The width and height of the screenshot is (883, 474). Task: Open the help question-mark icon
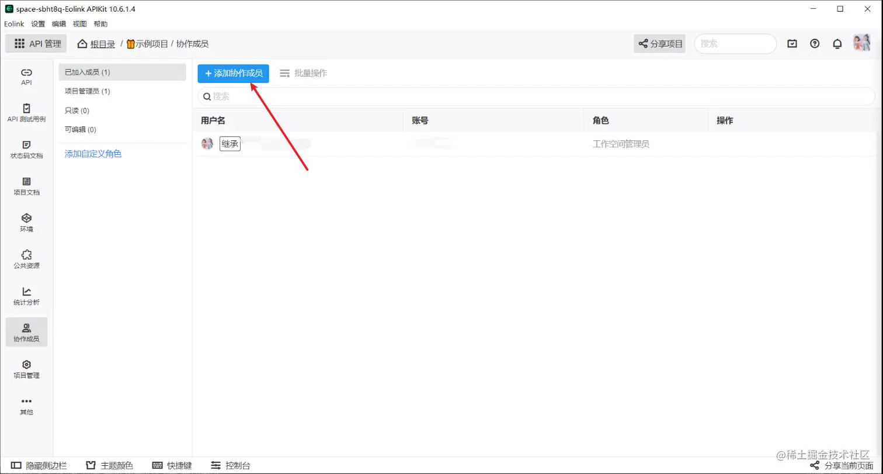point(815,43)
